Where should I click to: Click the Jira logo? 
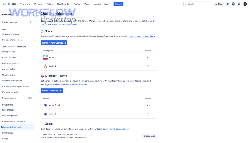(x=12, y=4)
